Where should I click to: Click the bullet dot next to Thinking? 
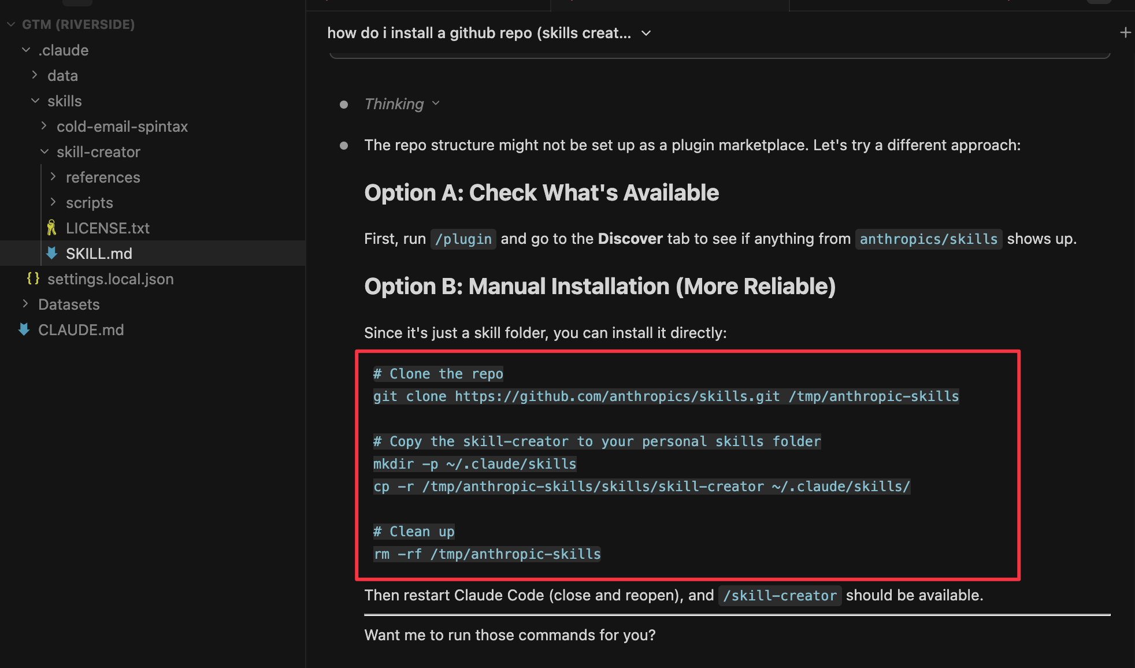click(x=344, y=105)
